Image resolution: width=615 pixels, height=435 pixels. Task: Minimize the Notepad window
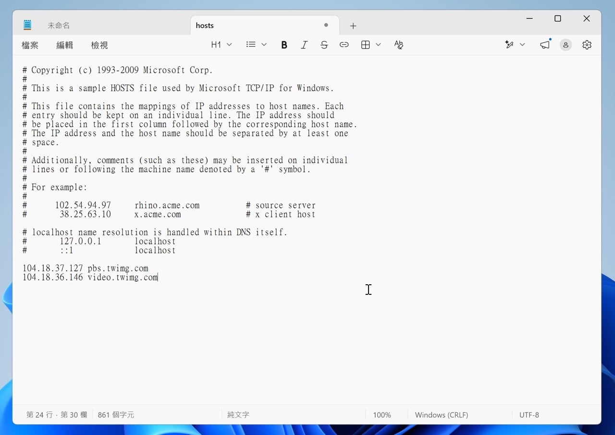529,18
